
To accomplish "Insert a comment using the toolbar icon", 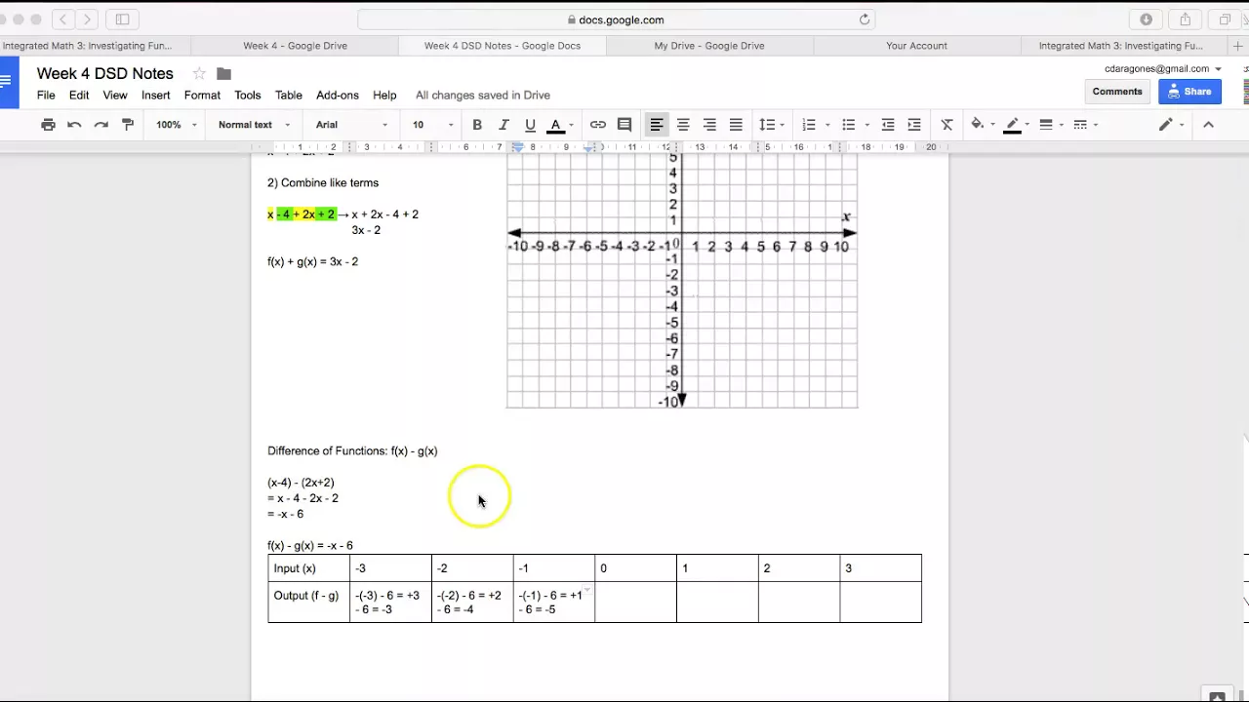I will pyautogui.click(x=624, y=125).
